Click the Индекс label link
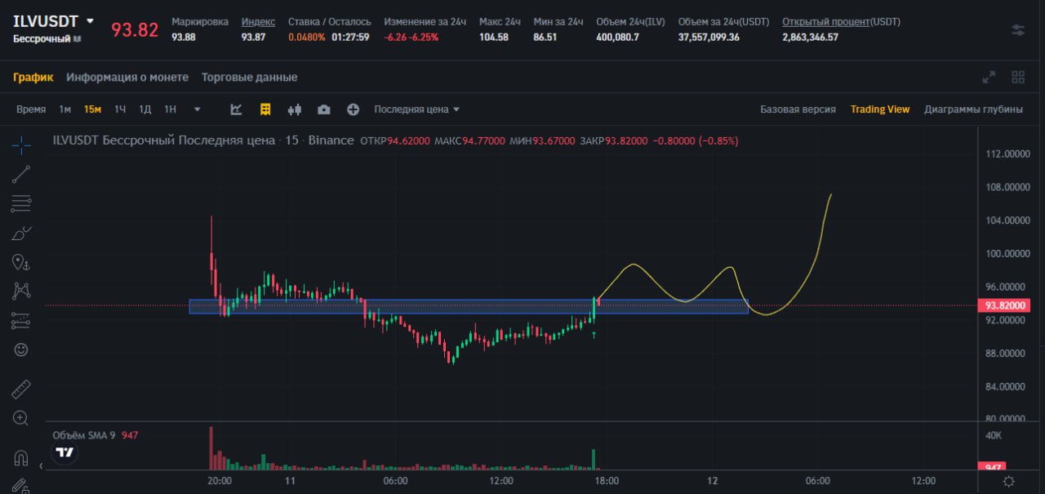Image resolution: width=1045 pixels, height=494 pixels. [x=258, y=21]
